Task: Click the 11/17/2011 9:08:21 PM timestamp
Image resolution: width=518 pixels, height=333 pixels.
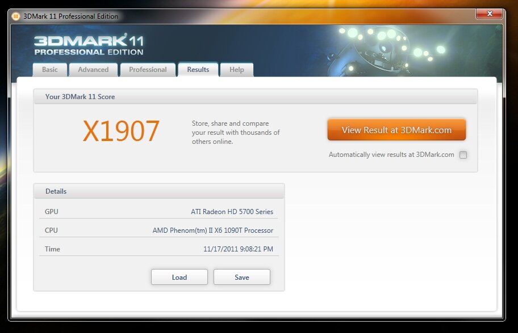Action: [238, 249]
